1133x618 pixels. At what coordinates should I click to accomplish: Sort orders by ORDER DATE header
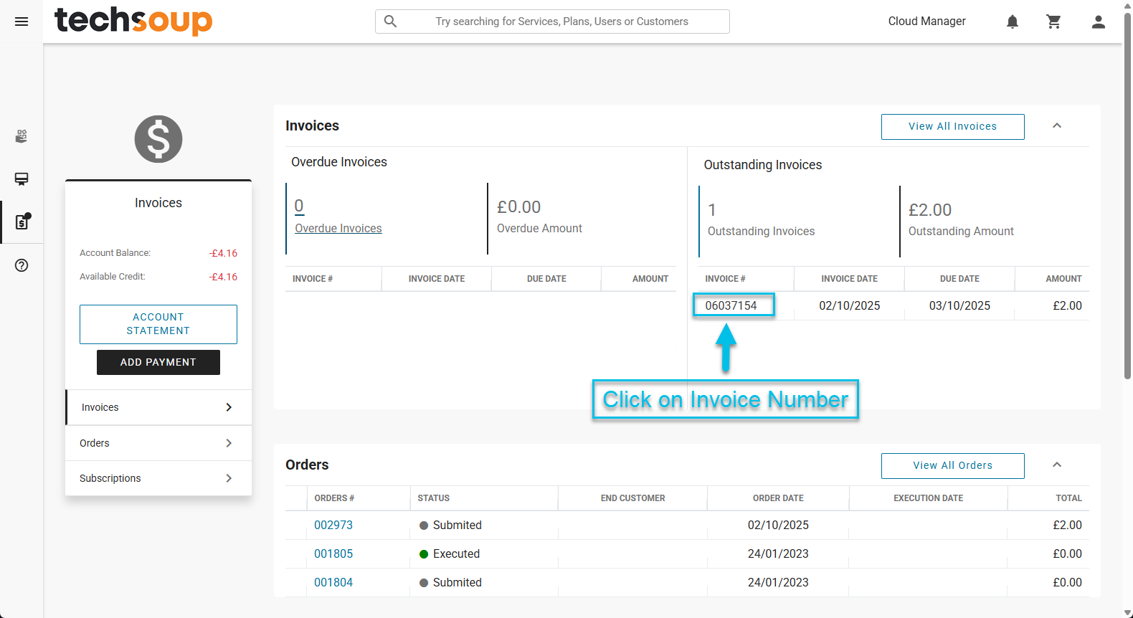tap(778, 498)
